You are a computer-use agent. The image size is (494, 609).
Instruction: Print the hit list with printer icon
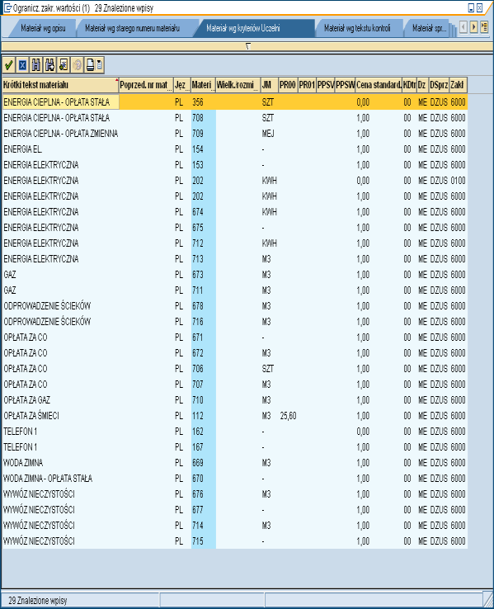90,65
